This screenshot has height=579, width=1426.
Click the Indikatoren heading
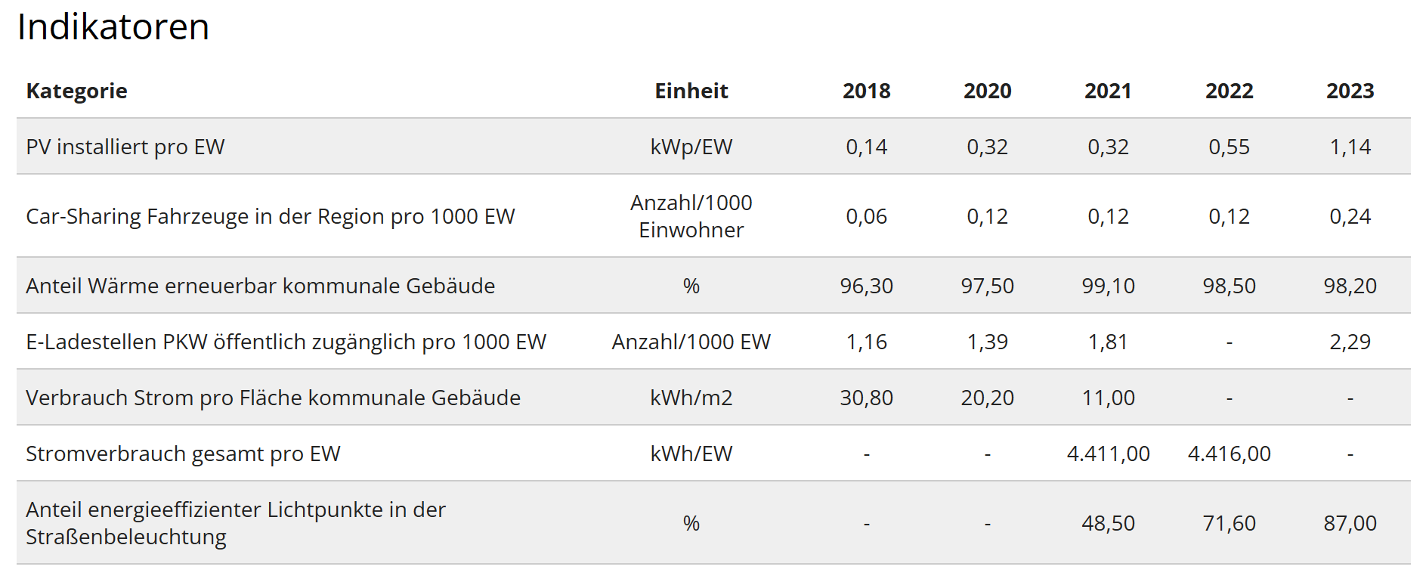pos(113,27)
